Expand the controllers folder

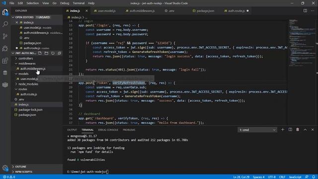pyautogui.click(x=25, y=58)
